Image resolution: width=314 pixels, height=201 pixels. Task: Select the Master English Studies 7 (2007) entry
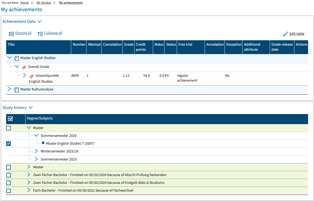[70, 143]
